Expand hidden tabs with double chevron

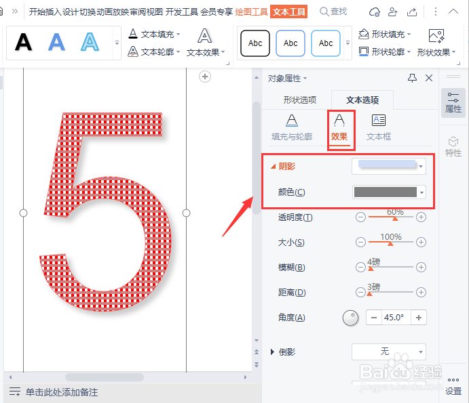pos(15,12)
